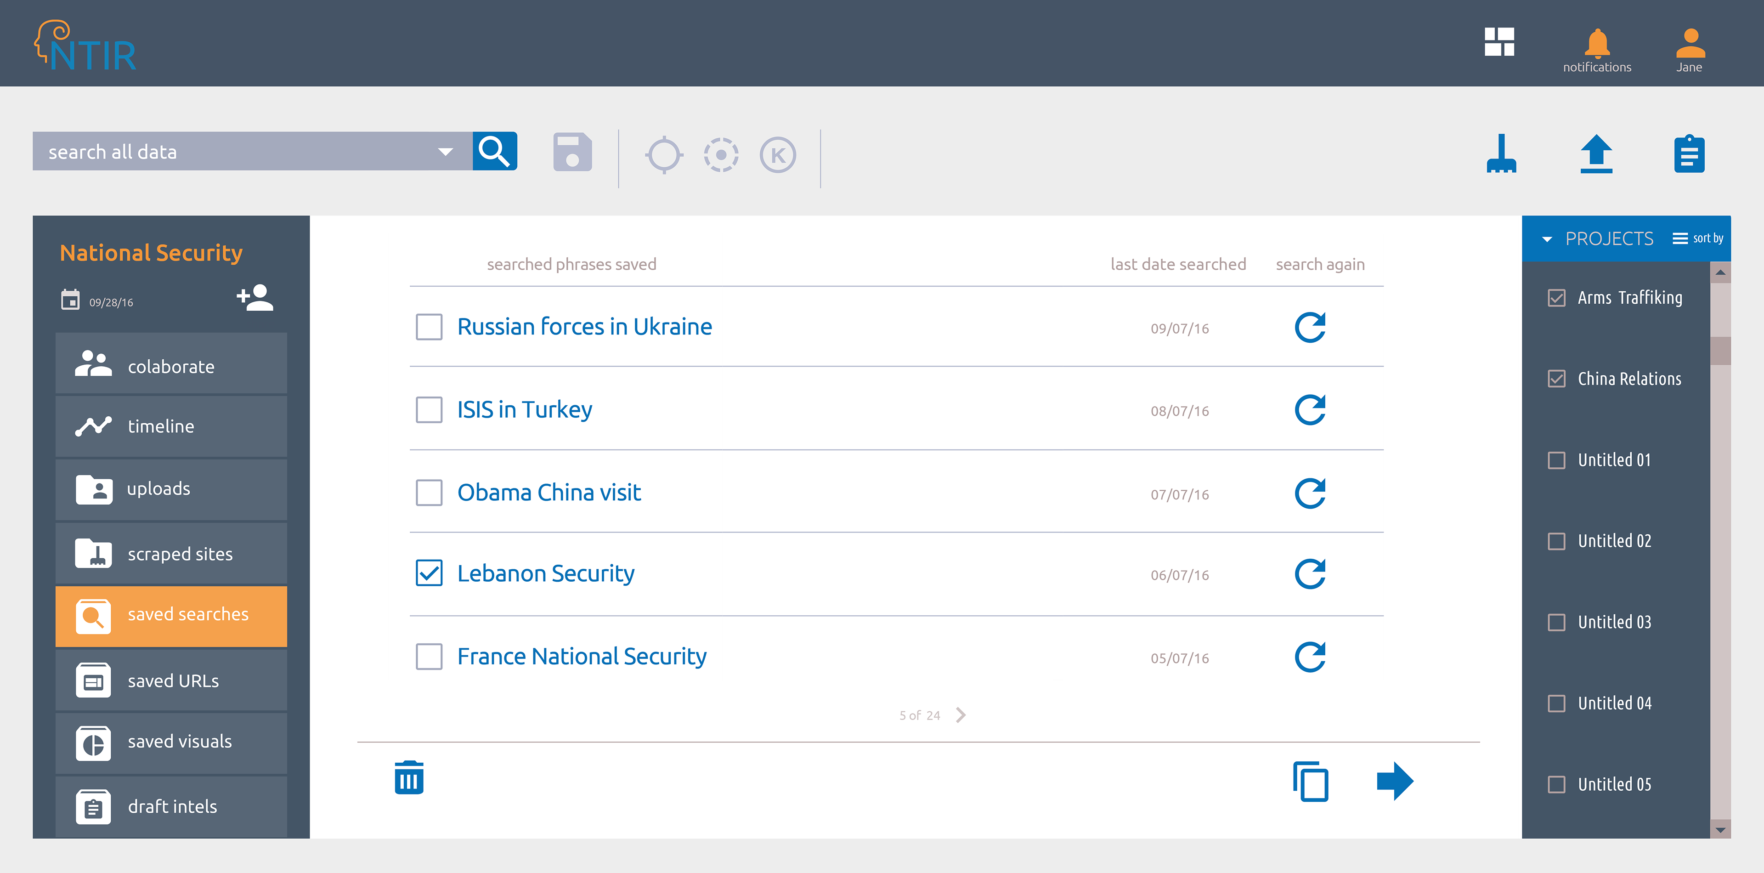This screenshot has height=873, width=1764.
Task: Click the last date searched header
Action: pyautogui.click(x=1178, y=264)
